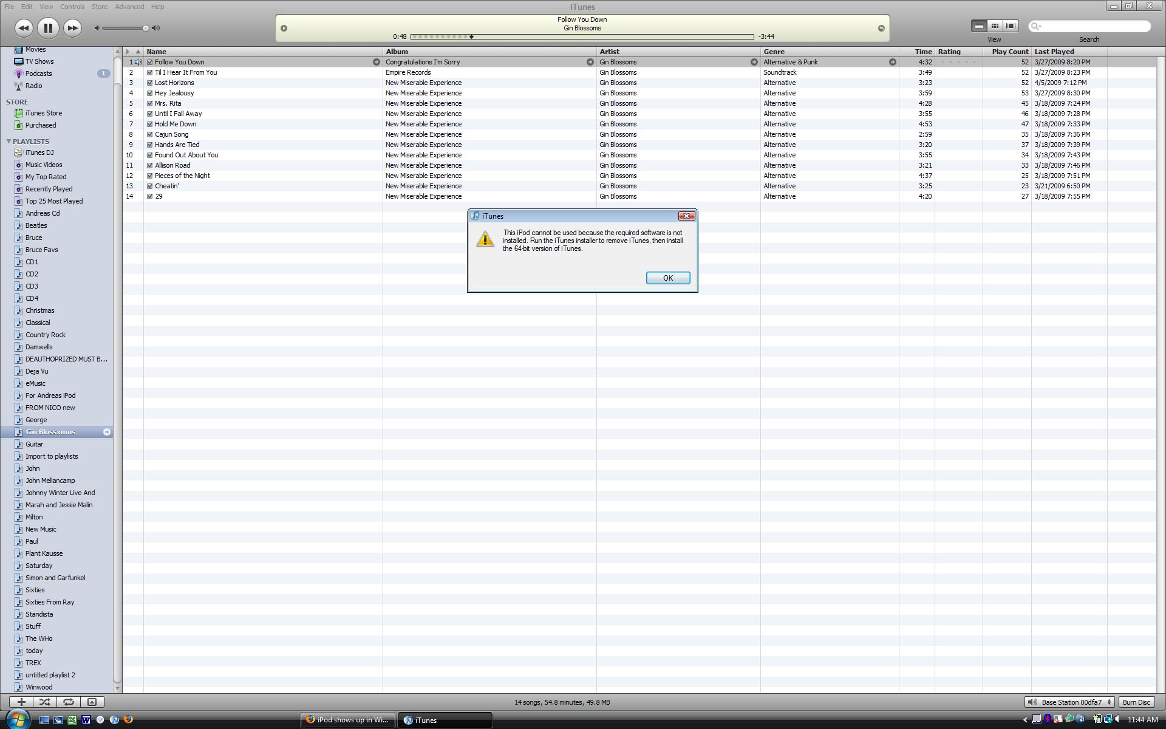Click arrow beside Gin Blossxums playlist
The width and height of the screenshot is (1166, 729).
pos(107,432)
